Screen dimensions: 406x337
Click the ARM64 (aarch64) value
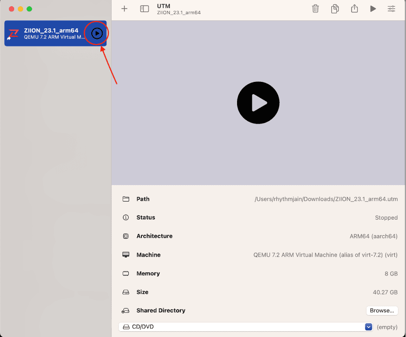pos(374,236)
